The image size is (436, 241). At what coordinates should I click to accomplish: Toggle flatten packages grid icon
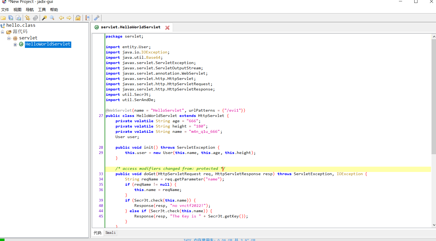(35, 18)
